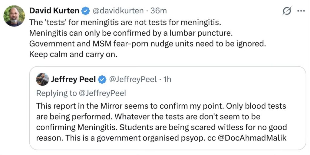Open the three-dot more options menu

point(301,11)
